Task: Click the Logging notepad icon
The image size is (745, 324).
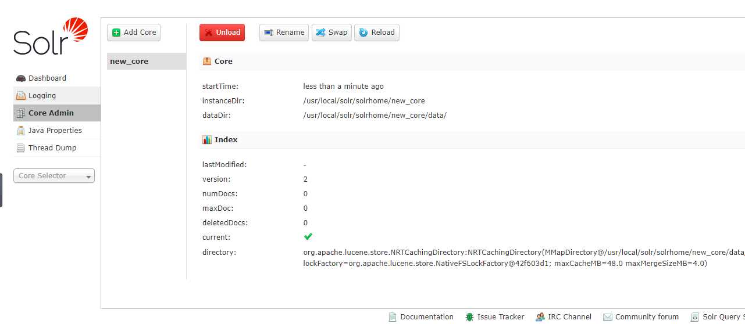Action: coord(21,96)
